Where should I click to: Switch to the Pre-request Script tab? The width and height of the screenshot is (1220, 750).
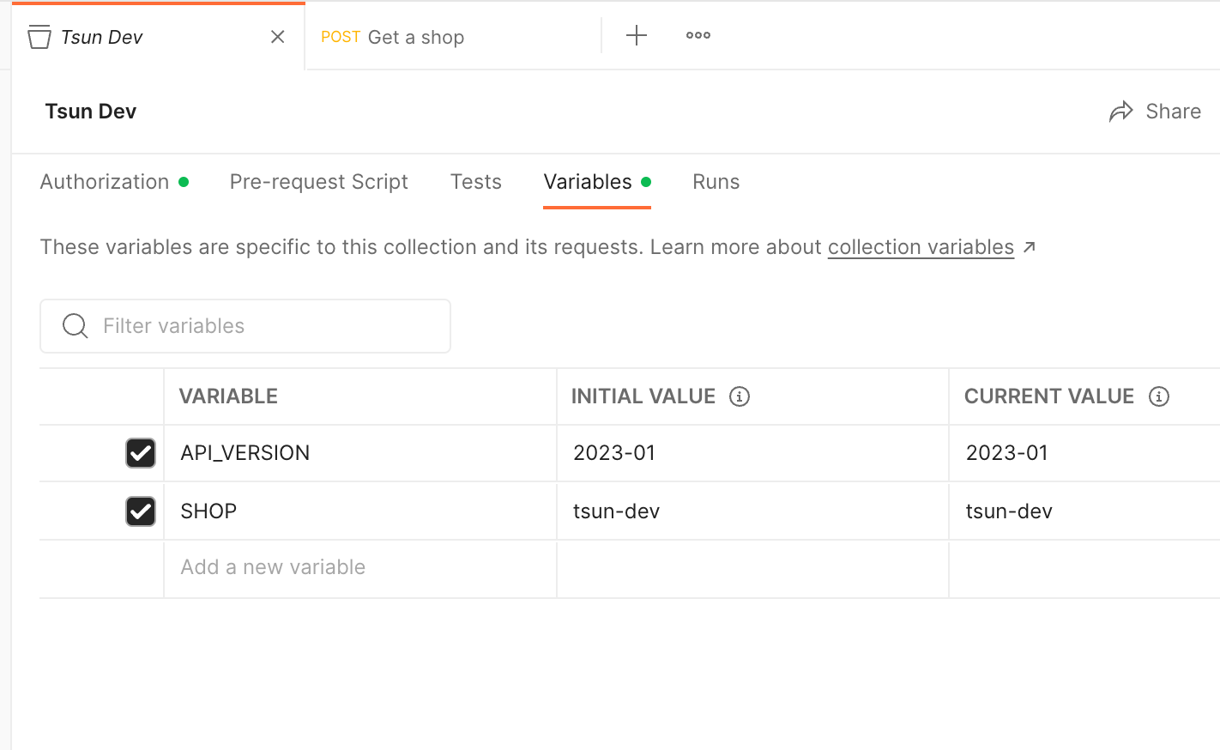coord(319,182)
